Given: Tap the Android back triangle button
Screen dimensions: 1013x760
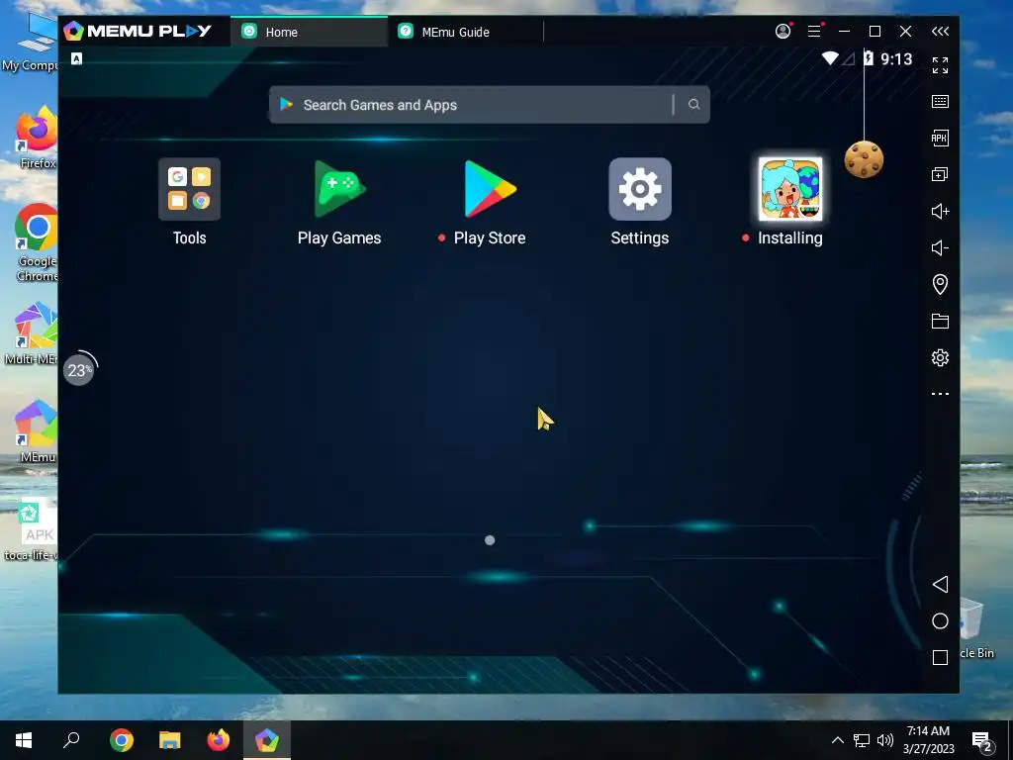Looking at the screenshot, I should (940, 584).
